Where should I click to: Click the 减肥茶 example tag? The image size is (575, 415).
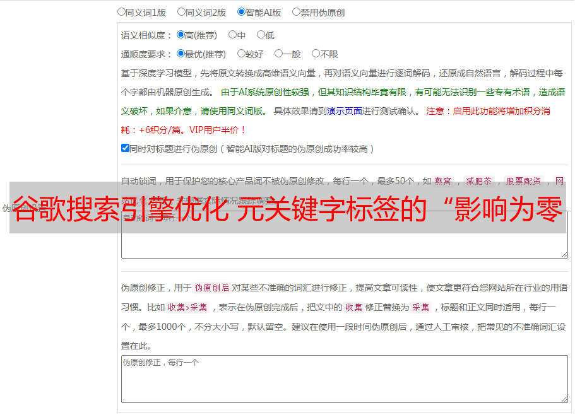479,181
